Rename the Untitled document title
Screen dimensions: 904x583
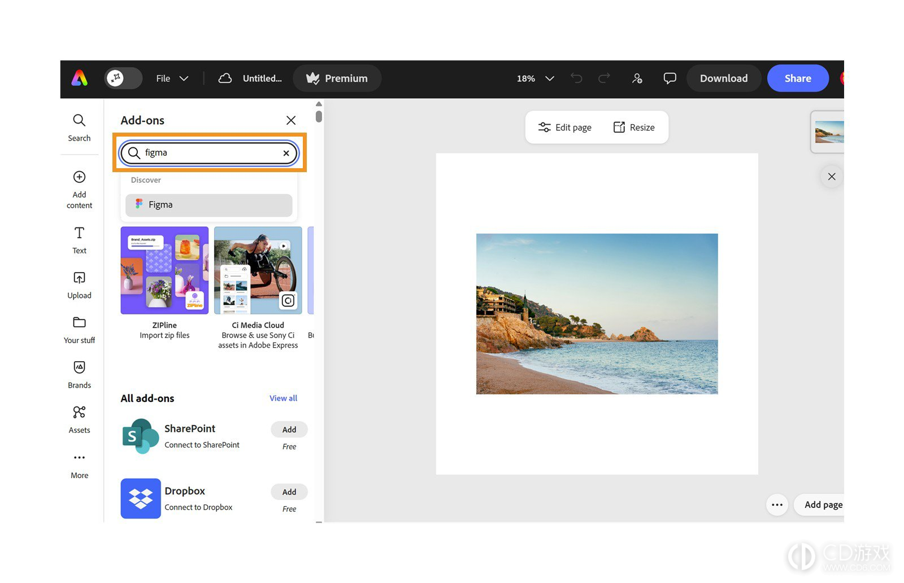262,78
